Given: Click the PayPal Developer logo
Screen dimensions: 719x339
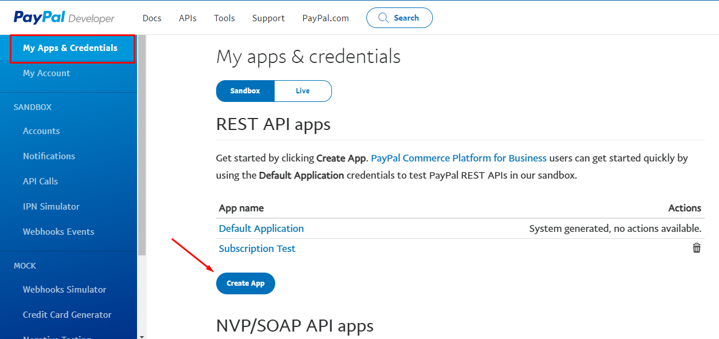Looking at the screenshot, I should coord(64,18).
